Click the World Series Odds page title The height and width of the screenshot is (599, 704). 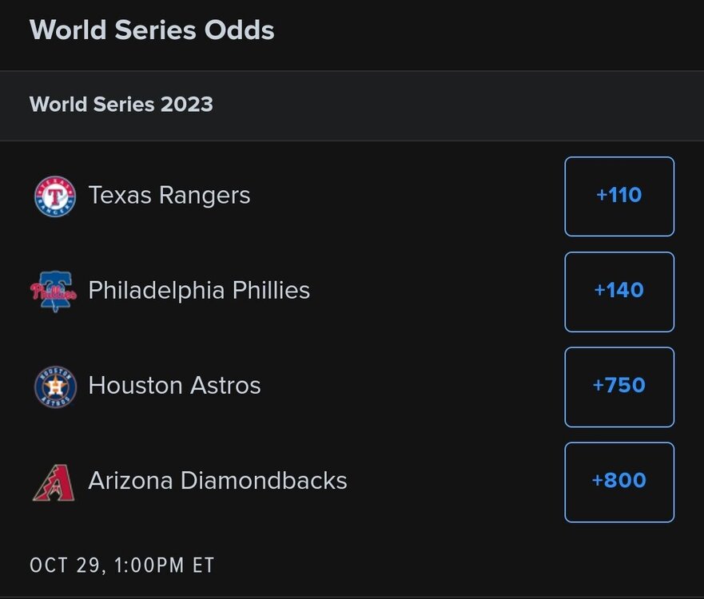(x=152, y=30)
